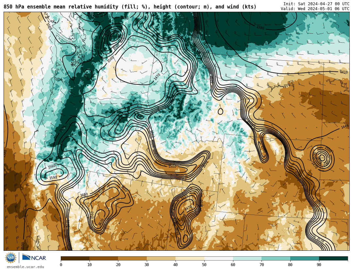Pick the 30–40% tan colorbar swatch
353x271 pixels.
click(x=161, y=259)
